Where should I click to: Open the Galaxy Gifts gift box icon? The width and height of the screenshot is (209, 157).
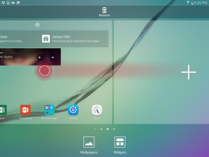46,39
